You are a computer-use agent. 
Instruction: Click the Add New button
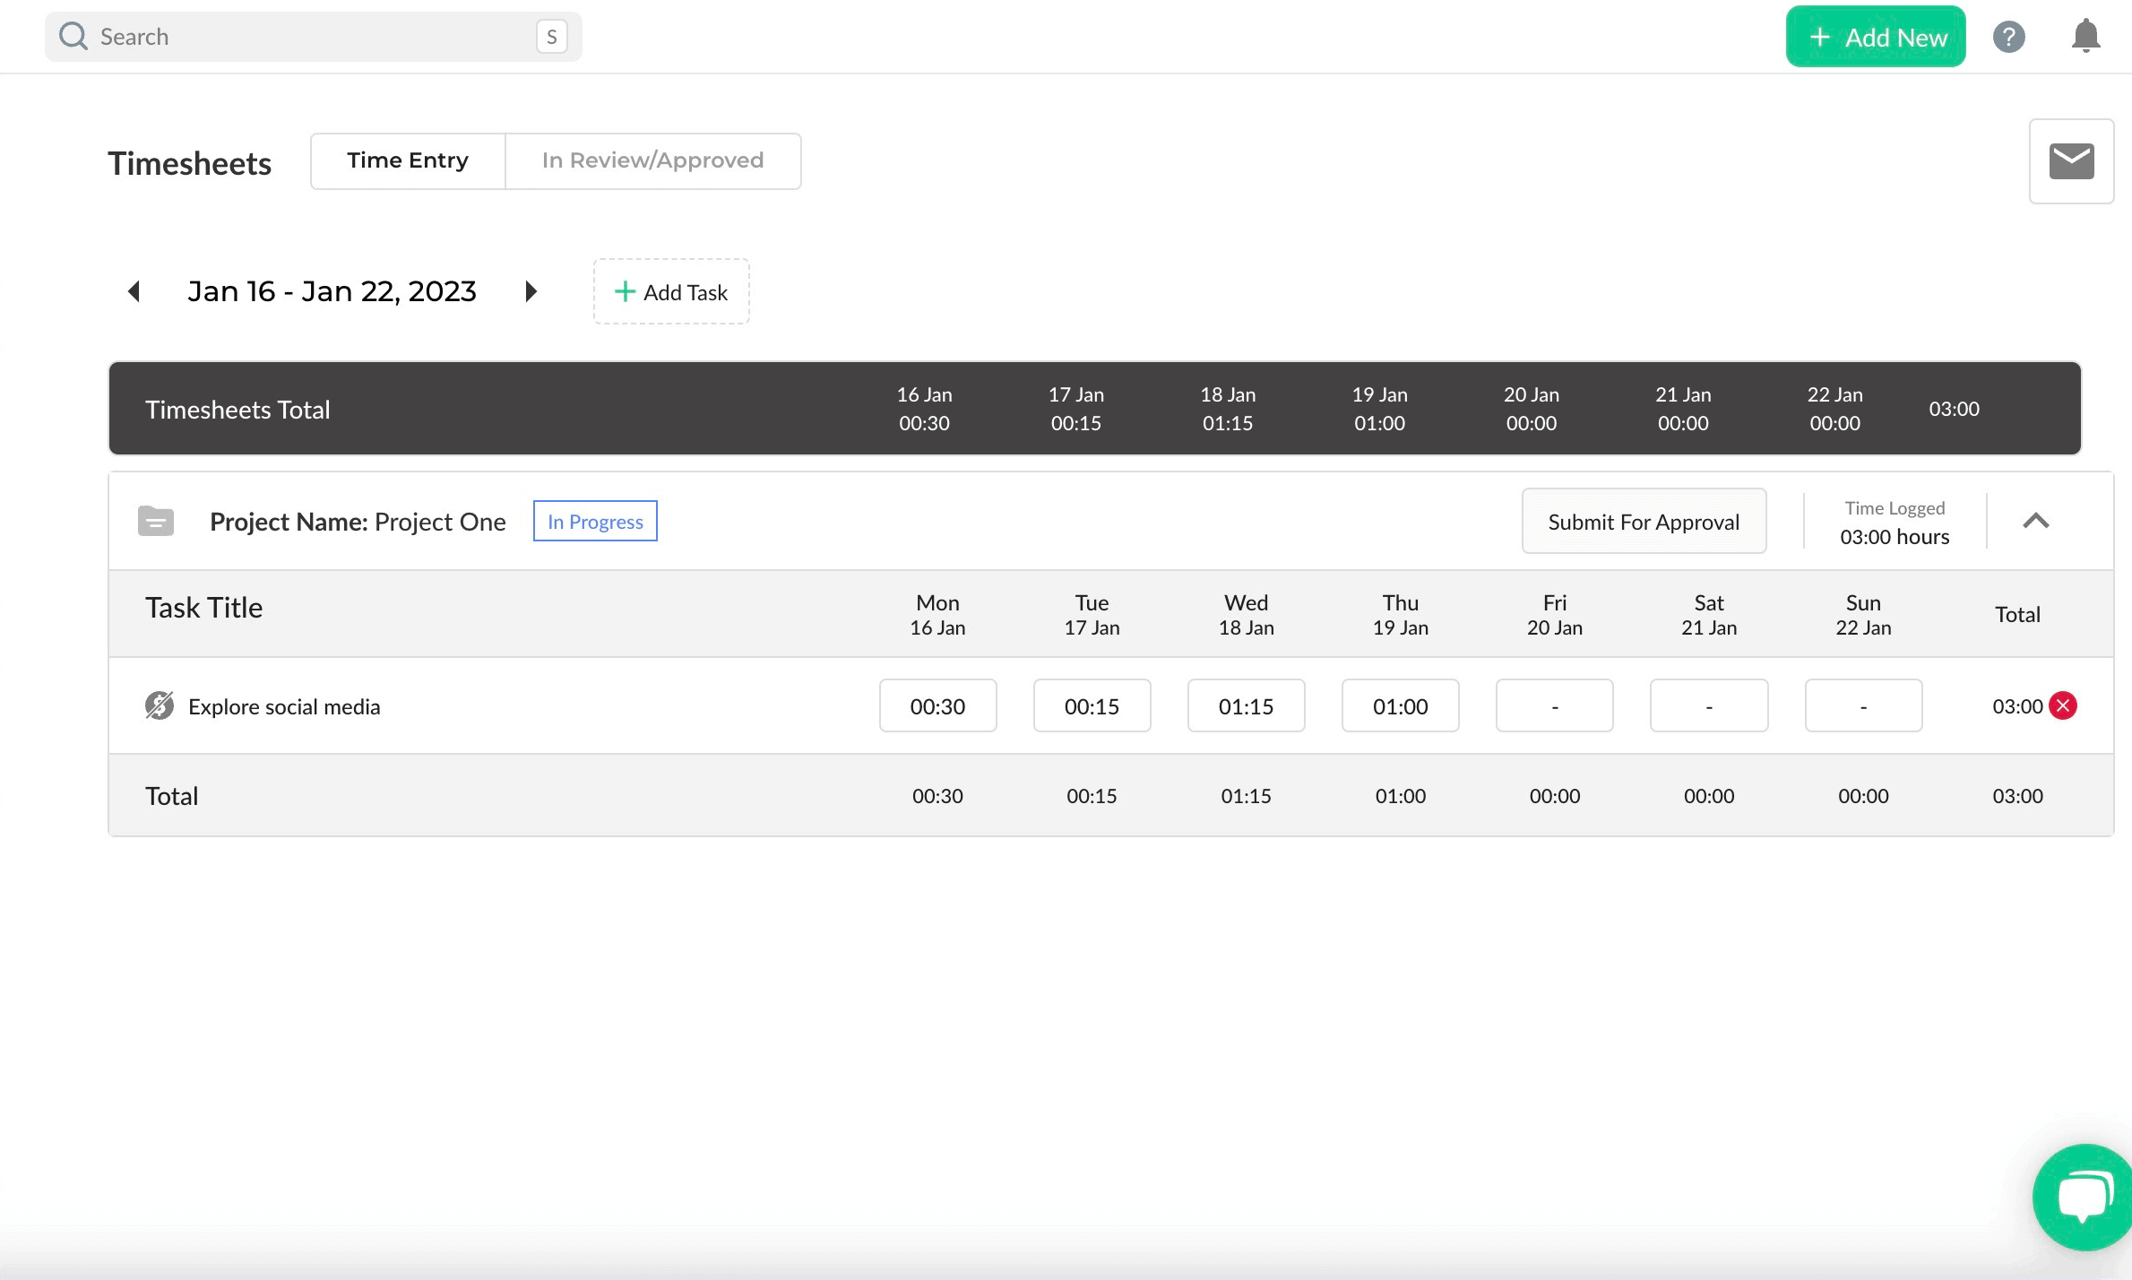[1876, 37]
